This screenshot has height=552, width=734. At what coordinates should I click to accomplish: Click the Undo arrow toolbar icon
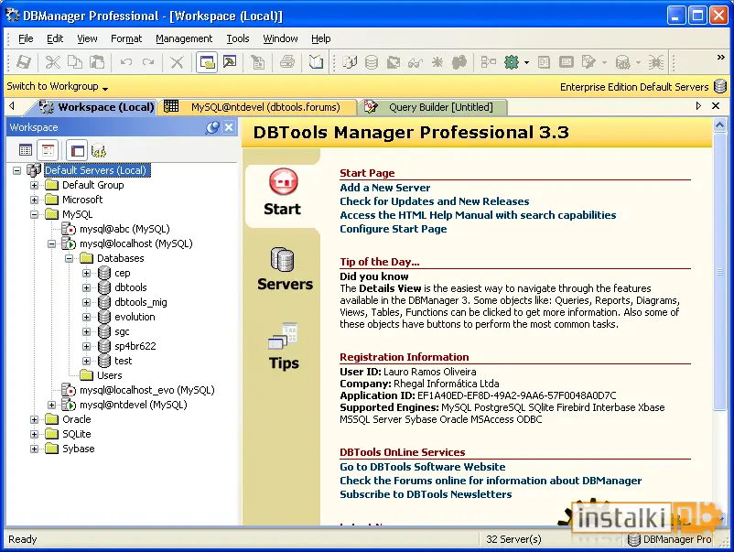(x=126, y=62)
